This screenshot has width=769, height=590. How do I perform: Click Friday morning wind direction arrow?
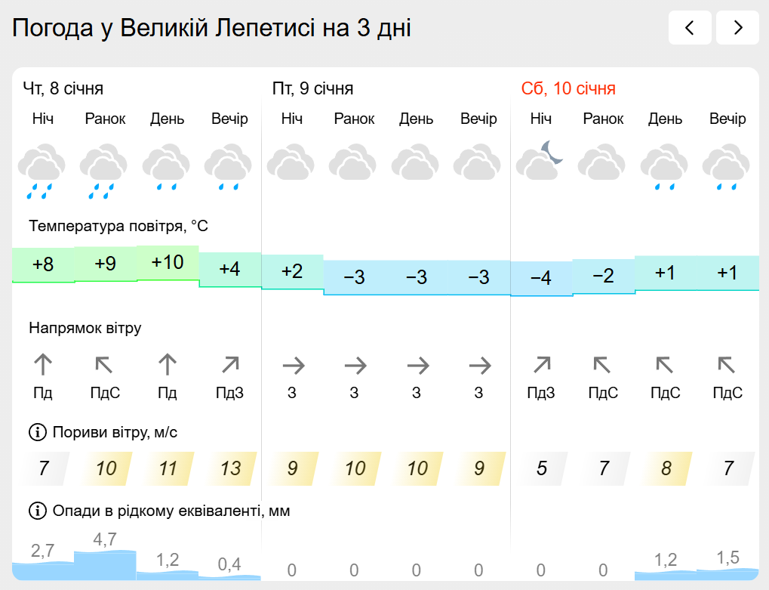click(355, 366)
